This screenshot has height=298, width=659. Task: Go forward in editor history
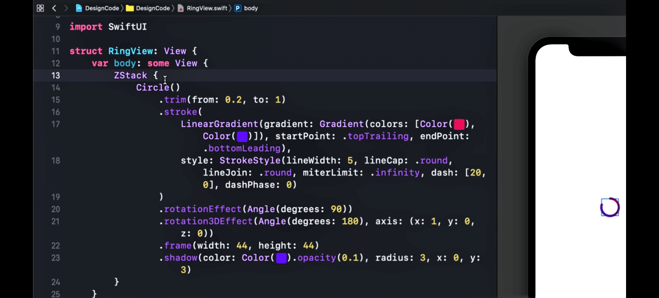[x=66, y=8]
